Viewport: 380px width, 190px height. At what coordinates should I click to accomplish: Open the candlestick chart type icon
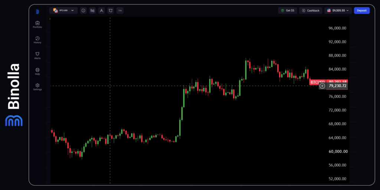coord(92,10)
